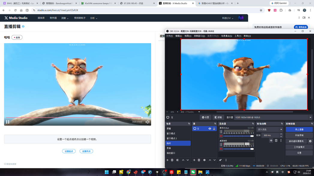Expand the 洞察 menu in Media Studio
Viewport: 314px width, 176px height.
(65, 18)
